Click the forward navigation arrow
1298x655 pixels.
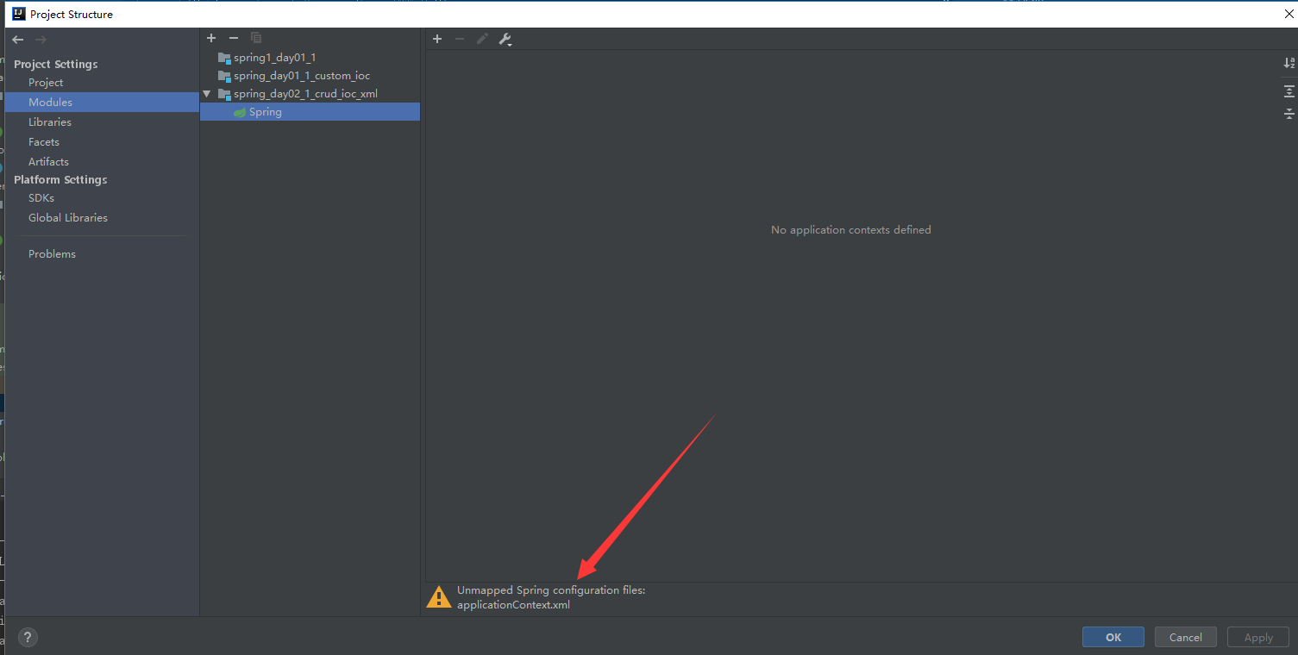point(41,40)
